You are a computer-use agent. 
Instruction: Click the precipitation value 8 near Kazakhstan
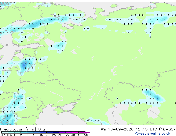point(158,99)
